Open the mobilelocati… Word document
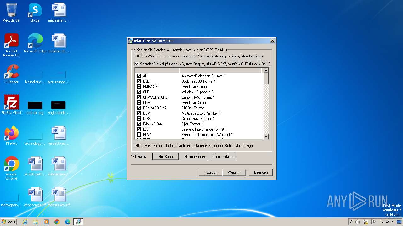The image size is (403, 226). pyautogui.click(x=59, y=43)
